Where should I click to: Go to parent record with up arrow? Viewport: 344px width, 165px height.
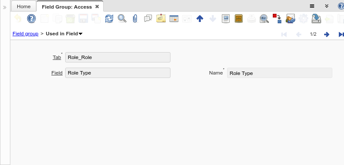coord(200,19)
